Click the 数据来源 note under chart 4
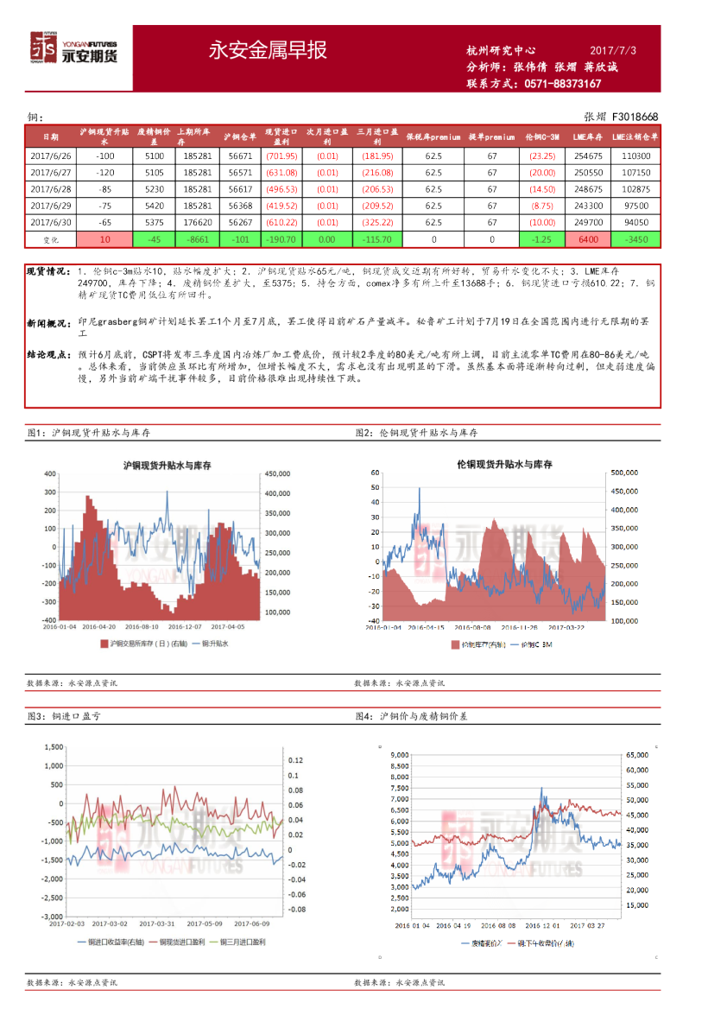 pos(399,983)
